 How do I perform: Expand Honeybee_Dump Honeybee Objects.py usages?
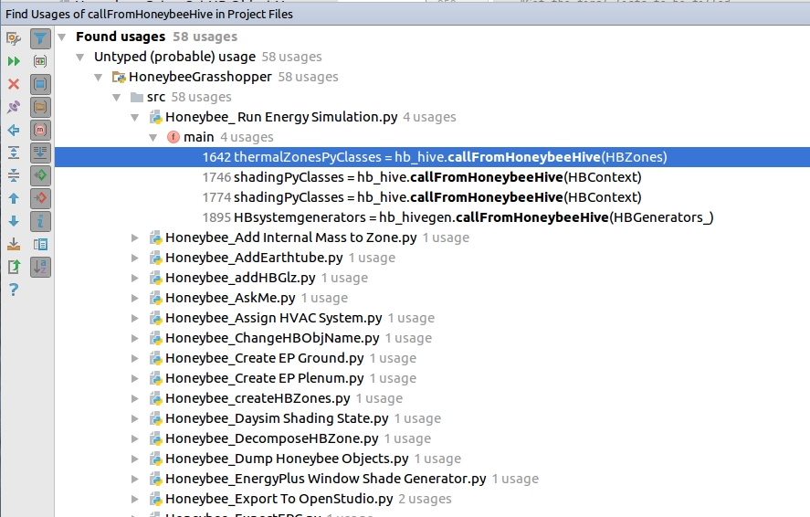click(x=135, y=459)
